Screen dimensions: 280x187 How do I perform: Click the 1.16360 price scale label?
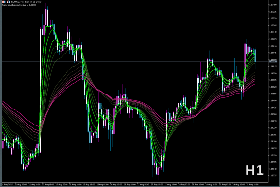(273, 114)
